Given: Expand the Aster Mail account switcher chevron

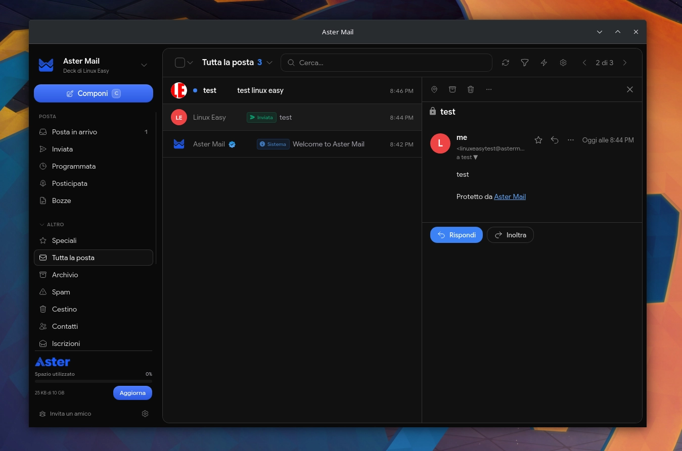Looking at the screenshot, I should (144, 65).
